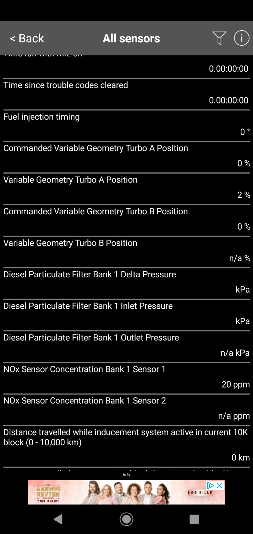Open the sensor filter funnel icon
This screenshot has height=534, width=253.
[219, 38]
